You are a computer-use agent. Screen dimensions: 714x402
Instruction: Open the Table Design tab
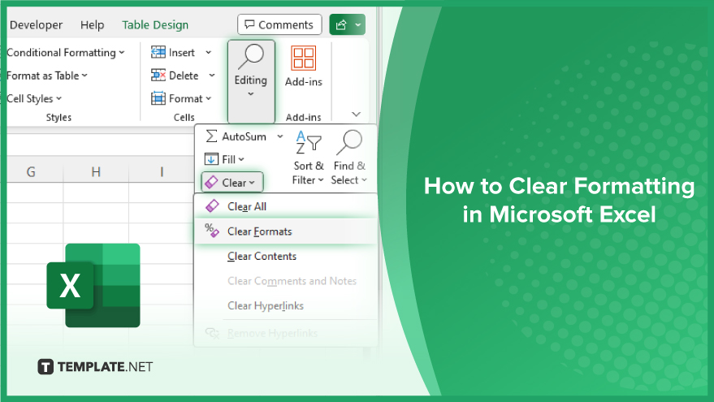tap(155, 25)
